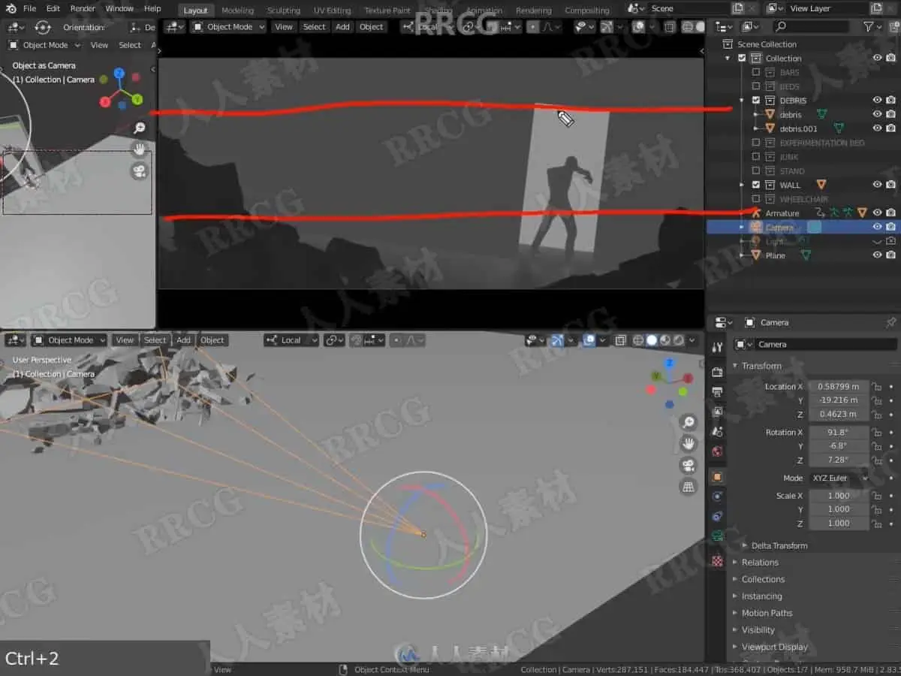Click Select in the lower viewport header
This screenshot has width=901, height=676.
click(155, 340)
